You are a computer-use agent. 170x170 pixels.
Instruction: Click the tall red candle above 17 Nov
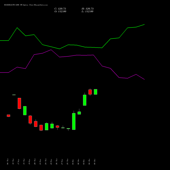click(19, 103)
